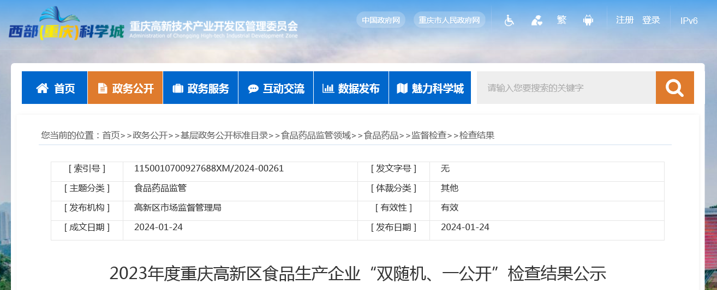Open the 中国政府网 link
The image size is (717, 290).
pos(381,20)
